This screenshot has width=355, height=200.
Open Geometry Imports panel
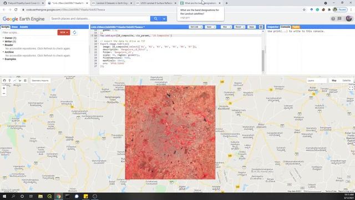40,81
